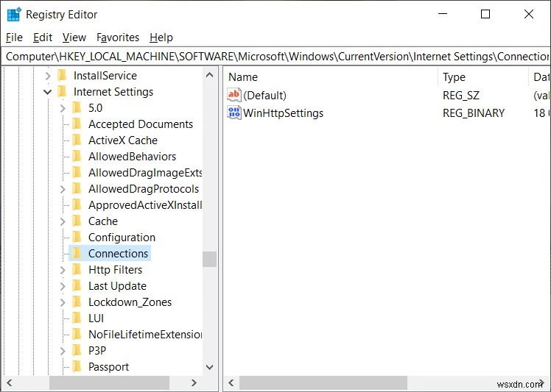Click the Connections folder icon

coord(77,253)
